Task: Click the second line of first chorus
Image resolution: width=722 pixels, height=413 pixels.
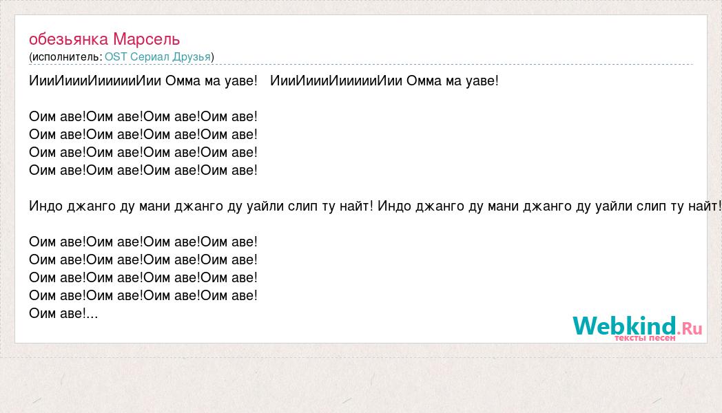Action: pyautogui.click(x=143, y=135)
